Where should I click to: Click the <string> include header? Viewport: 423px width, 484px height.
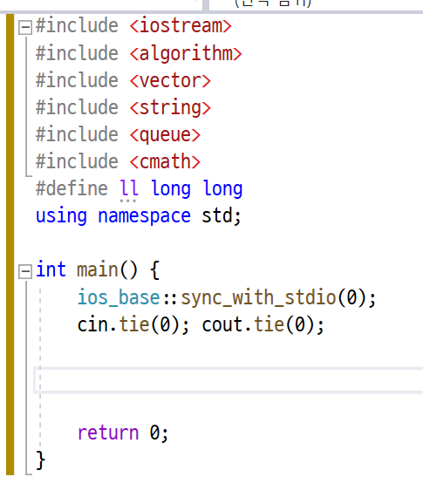tap(170, 108)
